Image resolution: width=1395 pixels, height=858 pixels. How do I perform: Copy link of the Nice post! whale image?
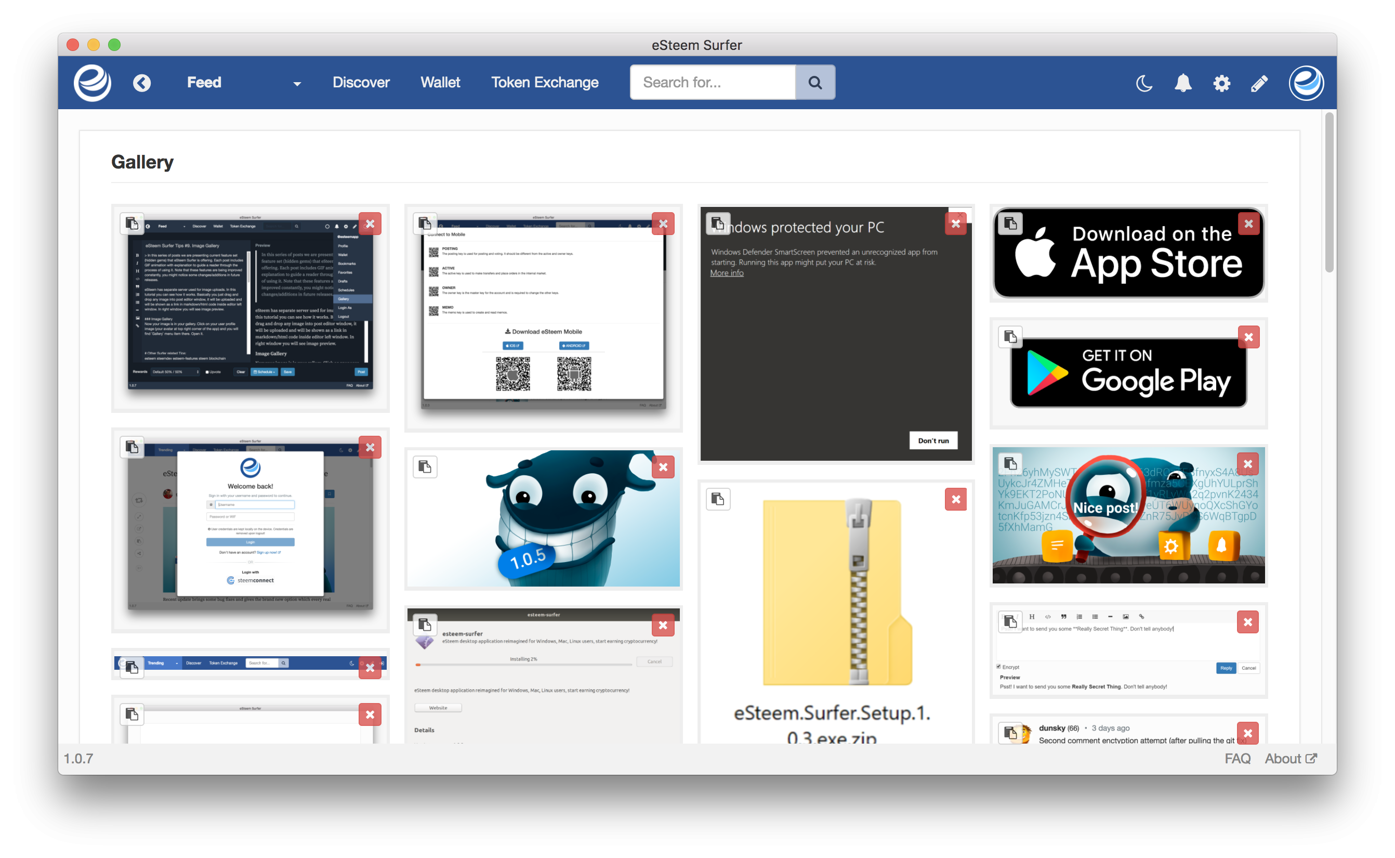click(x=1010, y=464)
